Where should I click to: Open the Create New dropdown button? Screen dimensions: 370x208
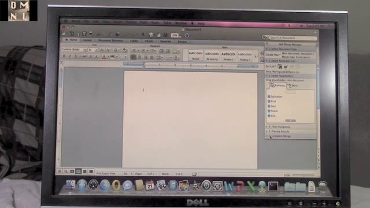pyautogui.click(x=273, y=55)
